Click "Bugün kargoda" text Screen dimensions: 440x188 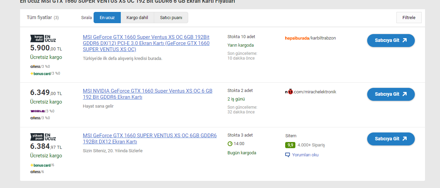click(x=242, y=153)
